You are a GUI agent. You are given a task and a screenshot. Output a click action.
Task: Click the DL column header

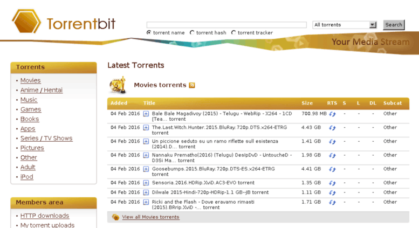[373, 103]
